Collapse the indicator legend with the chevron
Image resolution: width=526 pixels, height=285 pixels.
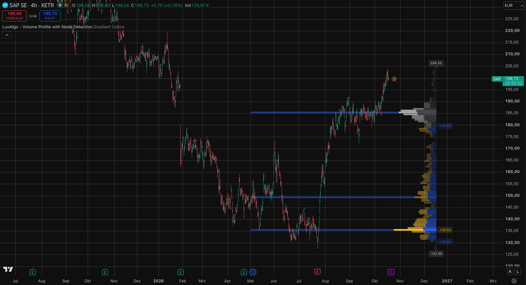tap(7, 35)
